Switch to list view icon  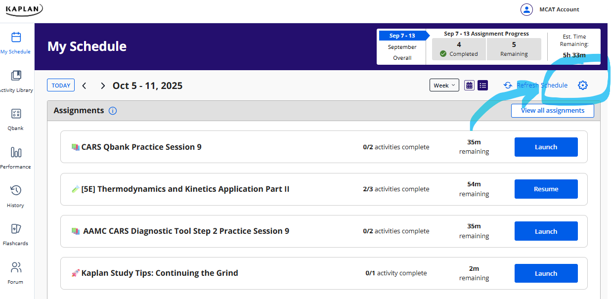click(x=483, y=85)
